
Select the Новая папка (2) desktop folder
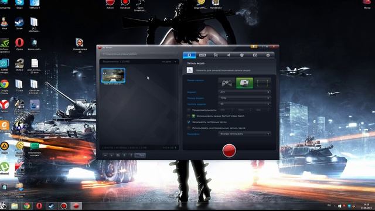[x=80, y=45]
